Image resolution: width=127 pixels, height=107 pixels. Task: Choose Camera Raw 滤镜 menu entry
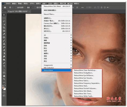click(57, 23)
